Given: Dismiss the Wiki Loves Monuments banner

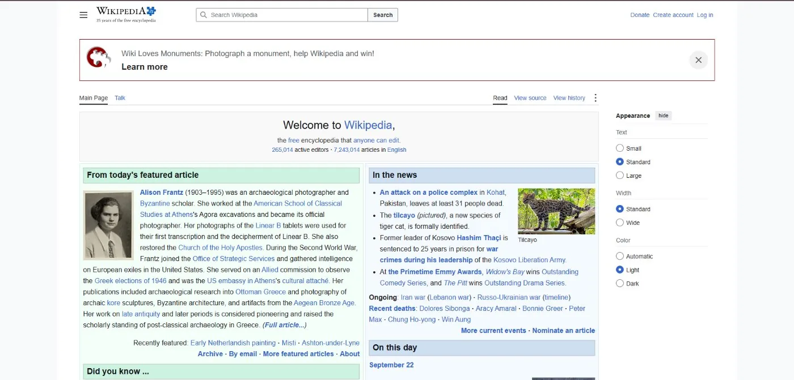Looking at the screenshot, I should coord(698,60).
